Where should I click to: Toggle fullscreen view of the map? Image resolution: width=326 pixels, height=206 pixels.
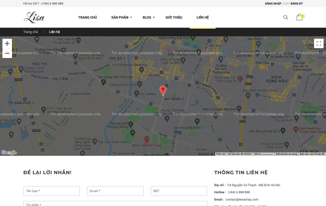[x=319, y=44]
